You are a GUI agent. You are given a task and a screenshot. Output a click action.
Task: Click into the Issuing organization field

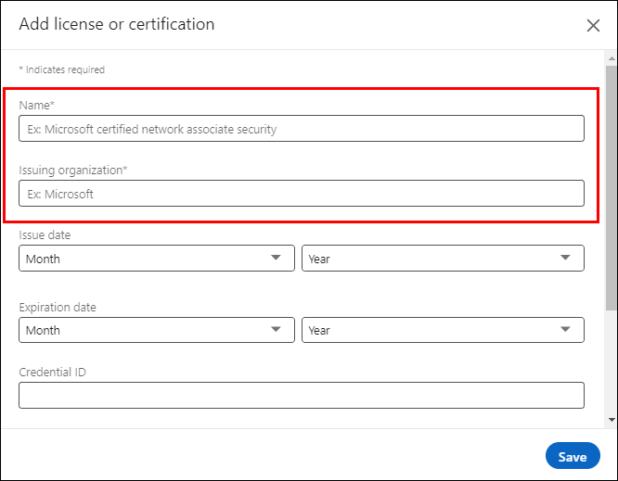[x=301, y=194]
